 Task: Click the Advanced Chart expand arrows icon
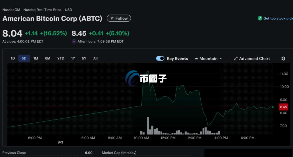(x=236, y=59)
